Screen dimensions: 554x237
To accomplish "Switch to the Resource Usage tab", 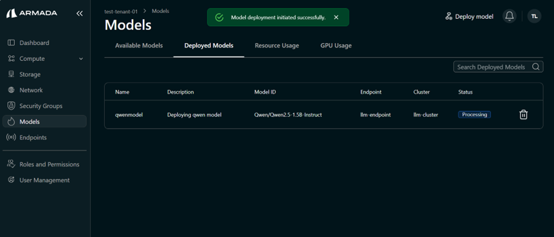I will 276,46.
